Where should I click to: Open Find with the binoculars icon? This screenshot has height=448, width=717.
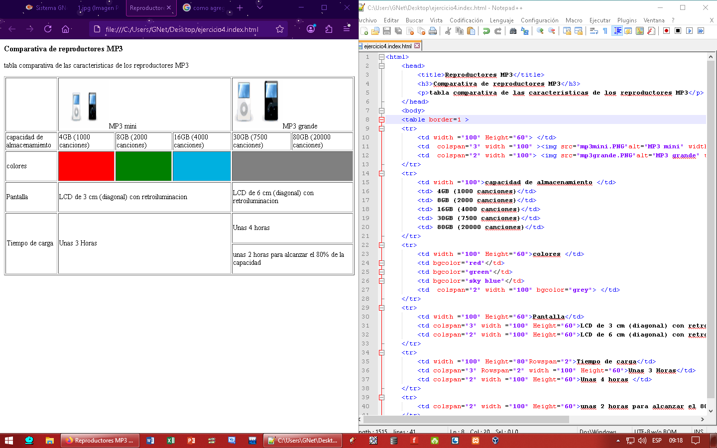513,31
